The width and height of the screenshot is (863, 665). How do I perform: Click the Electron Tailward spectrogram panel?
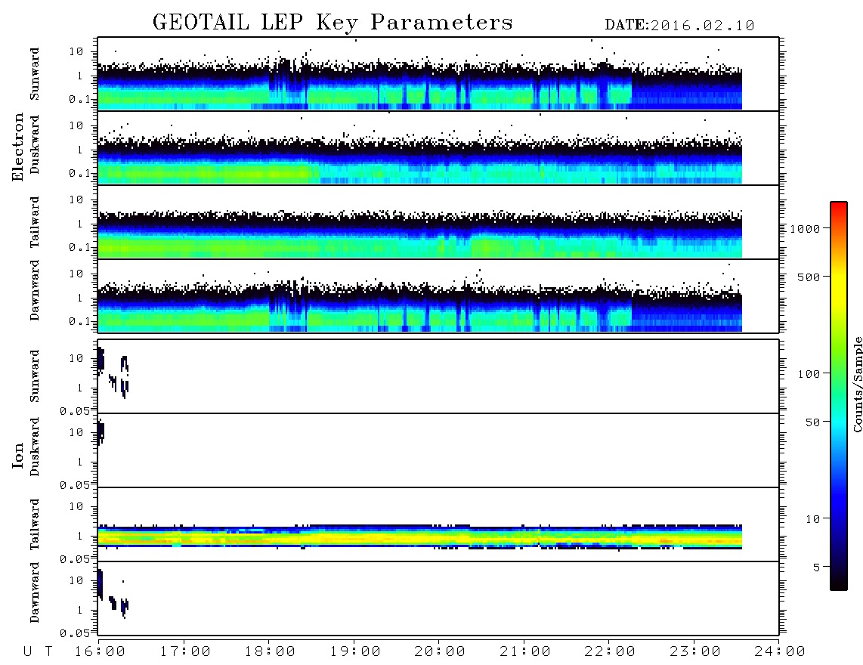(x=438, y=222)
